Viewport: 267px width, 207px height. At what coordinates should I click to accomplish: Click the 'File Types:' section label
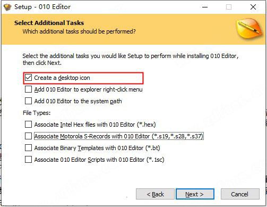click(37, 113)
